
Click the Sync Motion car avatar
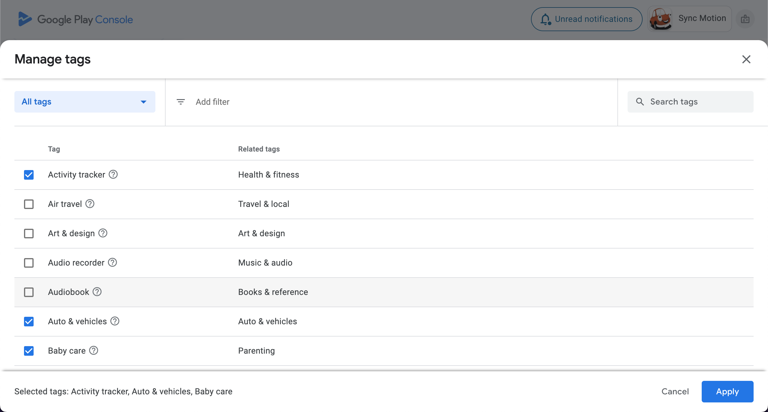pyautogui.click(x=660, y=19)
